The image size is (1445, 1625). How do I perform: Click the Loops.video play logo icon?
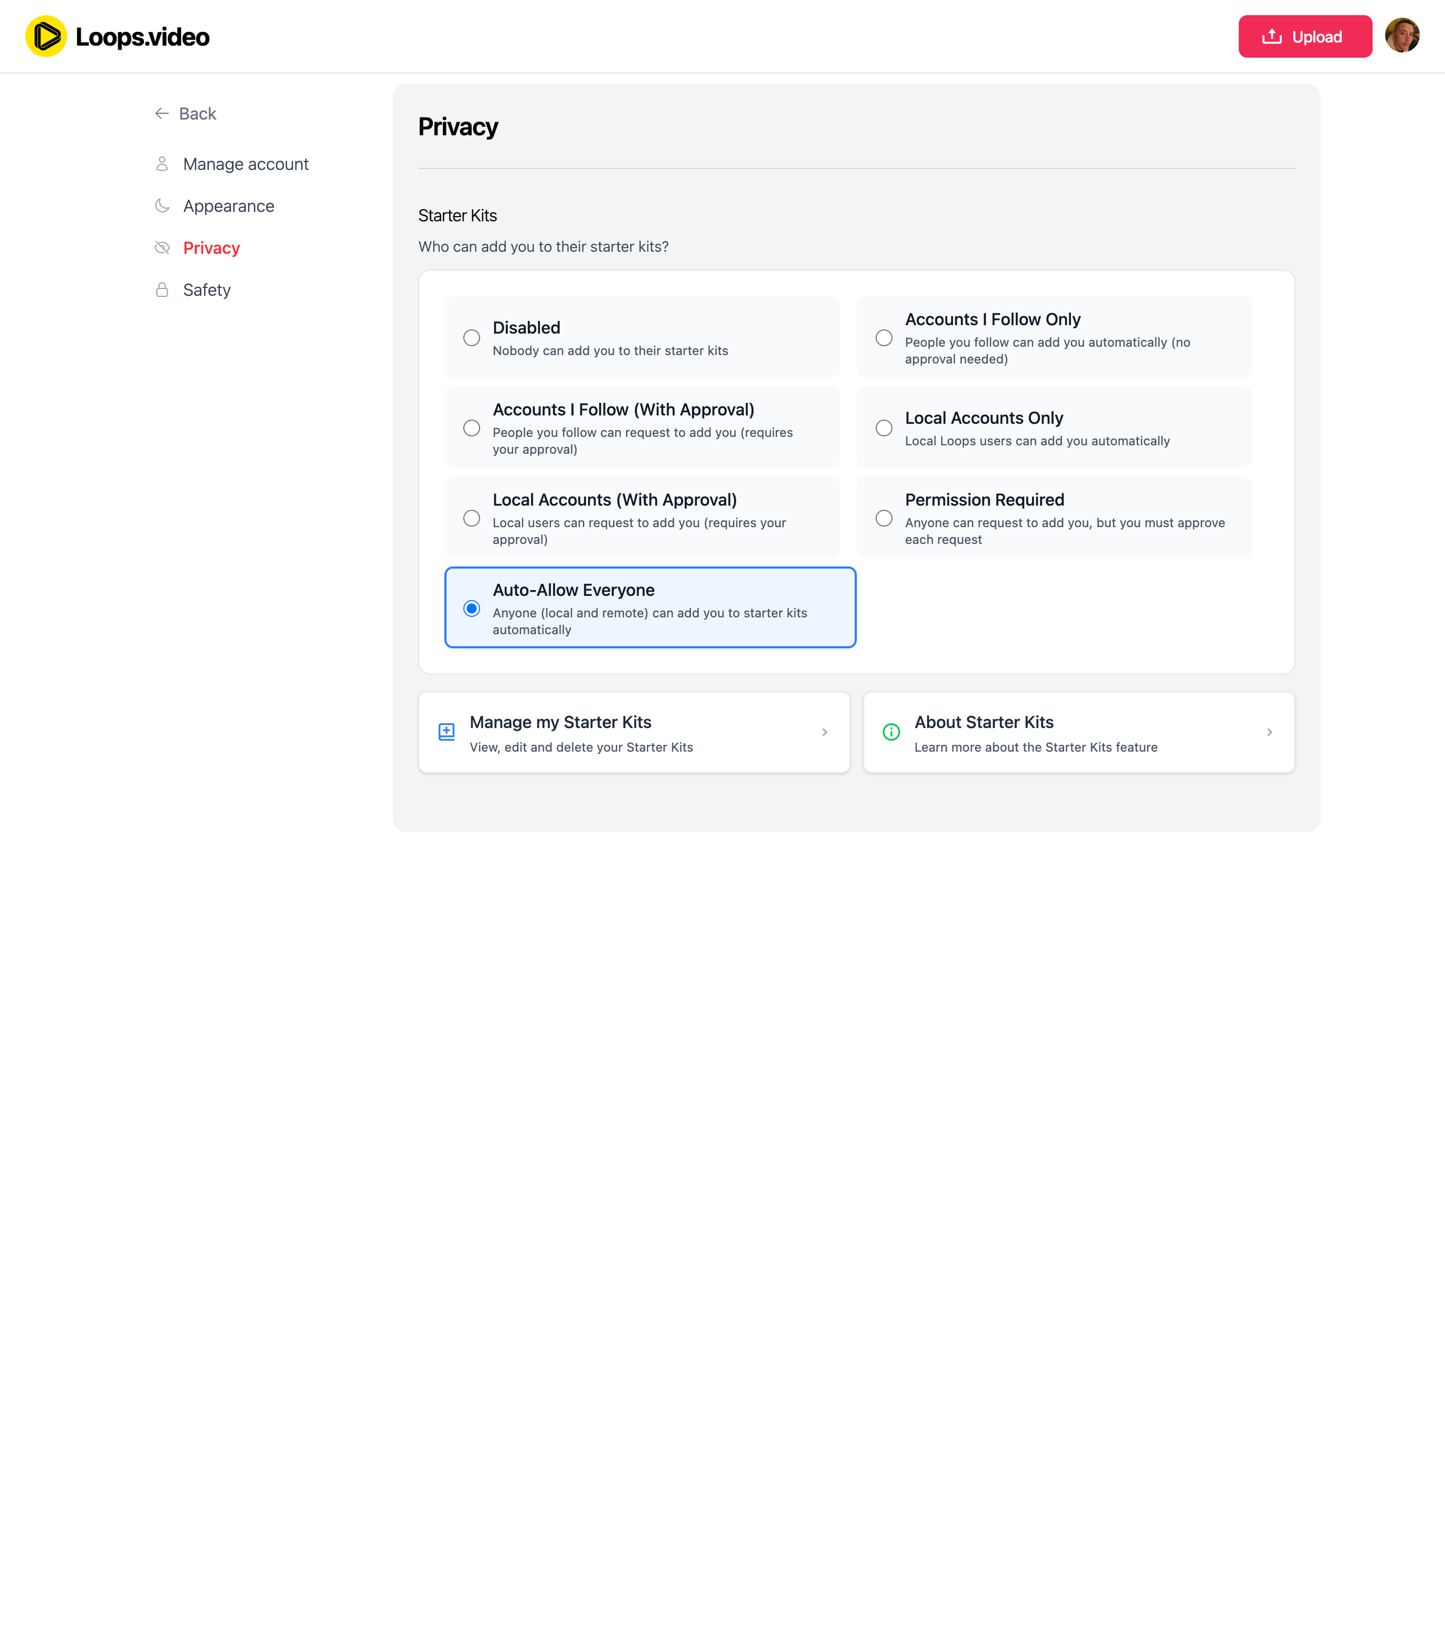point(46,37)
